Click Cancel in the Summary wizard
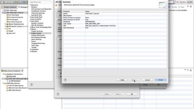 [x=147, y=80]
